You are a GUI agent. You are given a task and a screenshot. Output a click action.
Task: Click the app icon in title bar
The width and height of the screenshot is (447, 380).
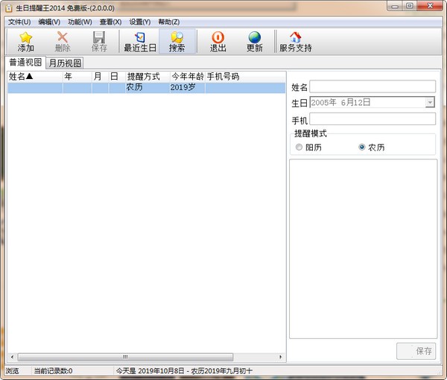point(9,8)
